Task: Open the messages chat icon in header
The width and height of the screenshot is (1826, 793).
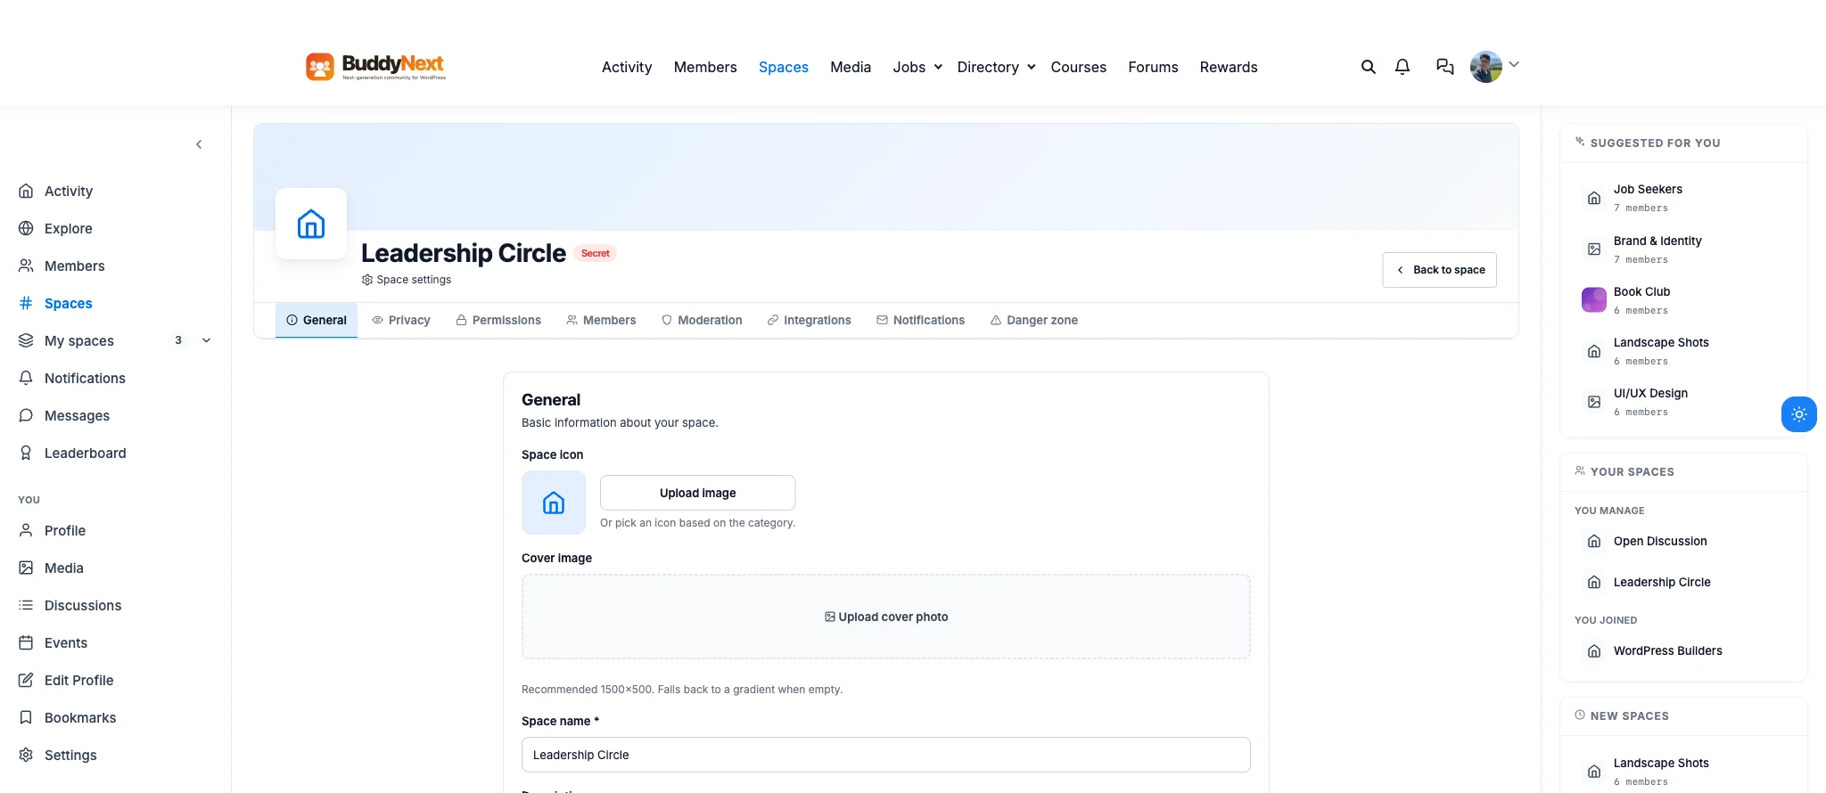Action: (x=1445, y=67)
